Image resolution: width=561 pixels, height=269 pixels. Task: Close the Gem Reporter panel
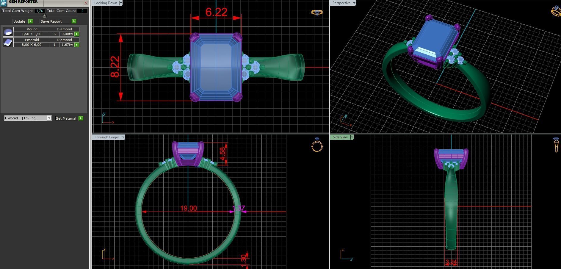86,3
